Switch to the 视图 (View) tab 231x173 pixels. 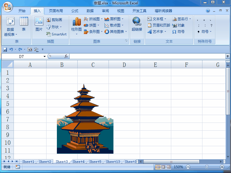tap(121, 11)
